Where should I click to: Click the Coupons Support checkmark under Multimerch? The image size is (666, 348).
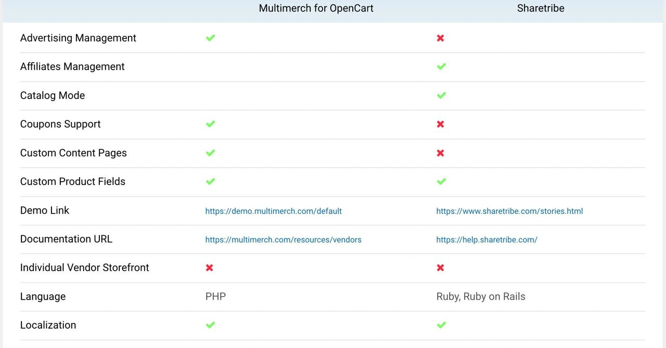pyautogui.click(x=210, y=124)
